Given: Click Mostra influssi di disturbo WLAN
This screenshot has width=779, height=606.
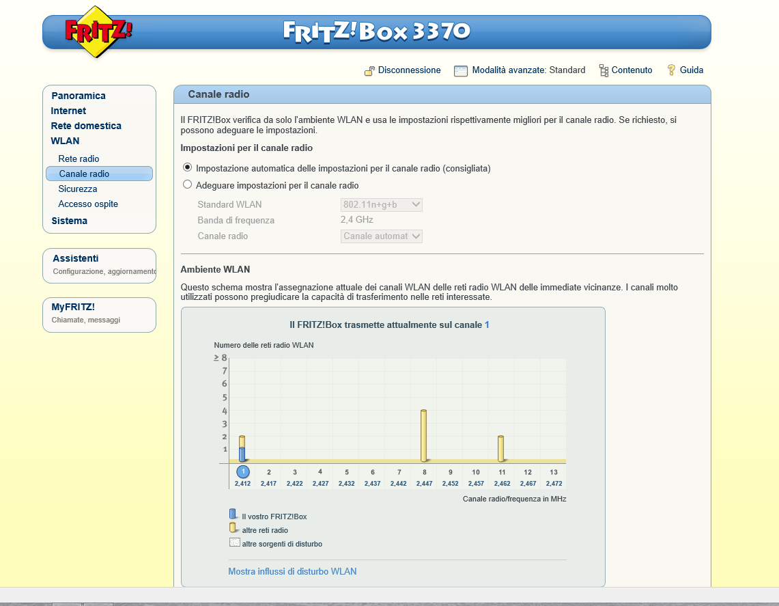Looking at the screenshot, I should tap(292, 571).
